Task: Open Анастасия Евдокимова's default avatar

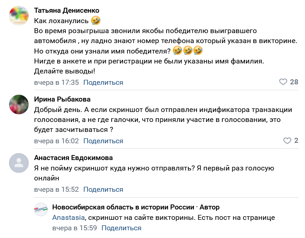Action: click(x=19, y=163)
